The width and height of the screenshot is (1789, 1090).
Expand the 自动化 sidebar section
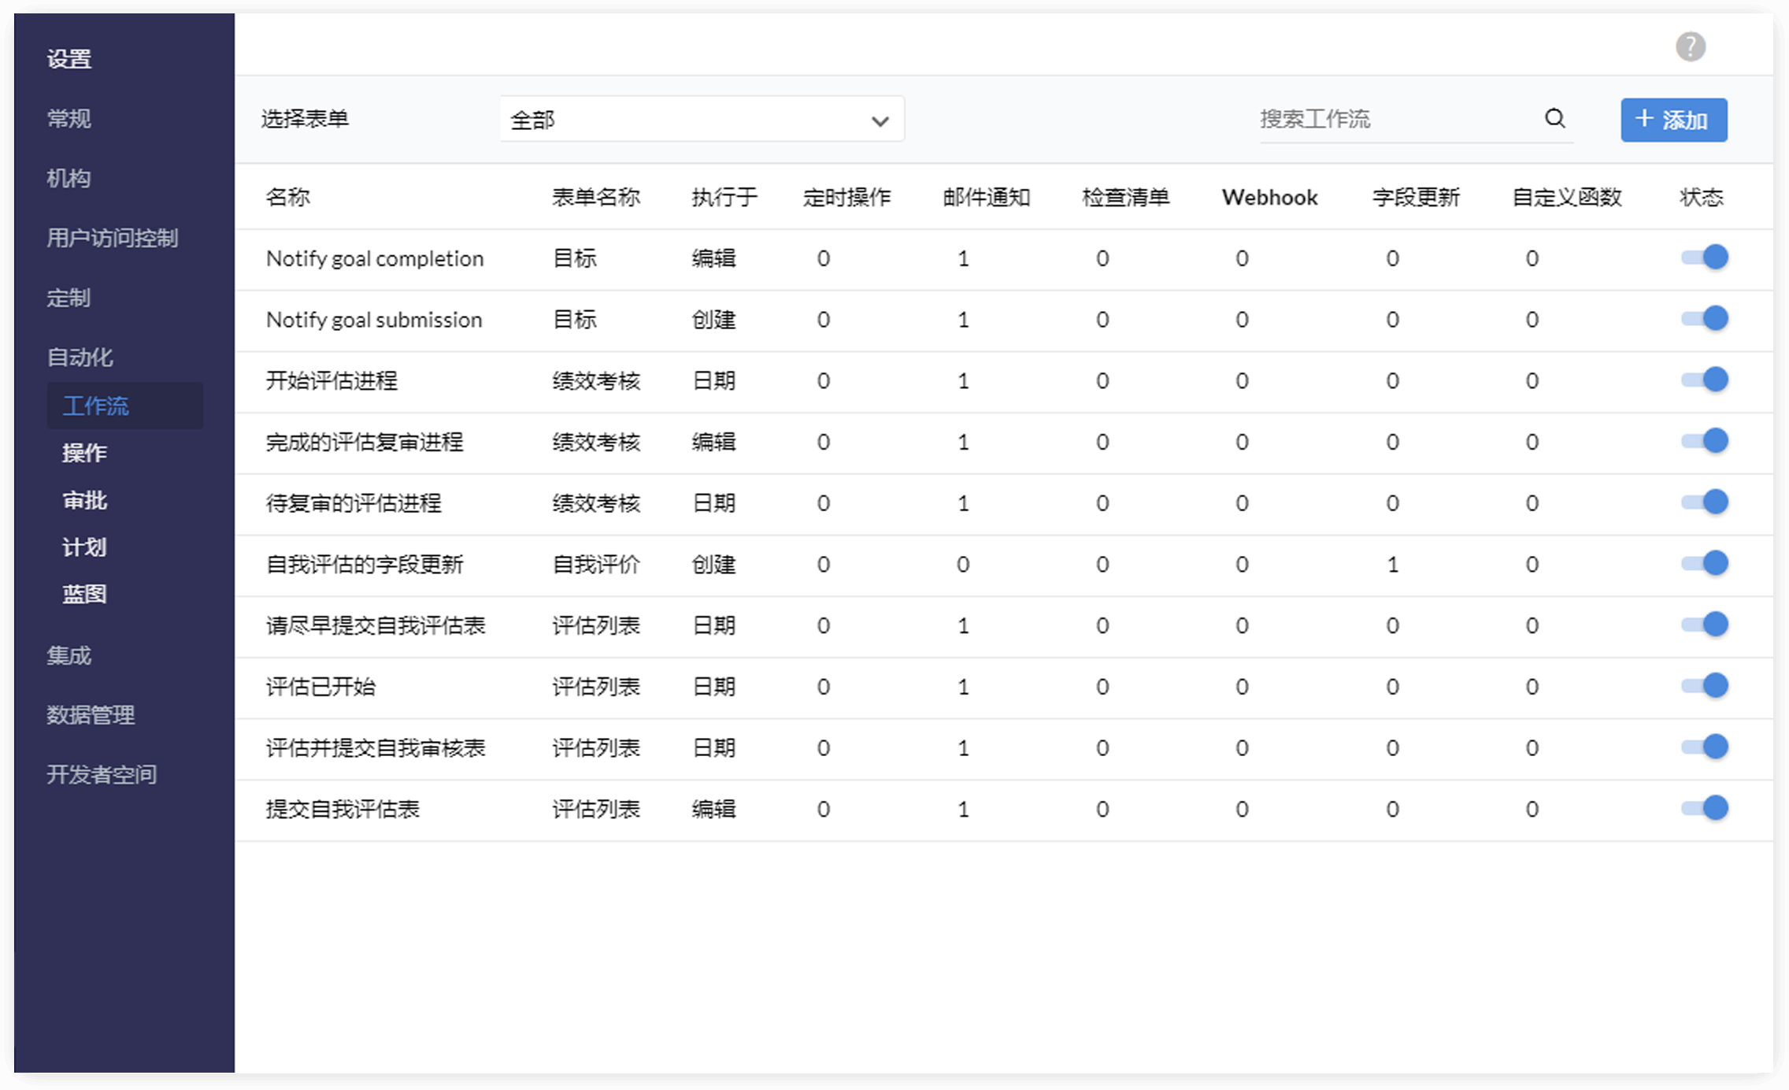point(80,357)
